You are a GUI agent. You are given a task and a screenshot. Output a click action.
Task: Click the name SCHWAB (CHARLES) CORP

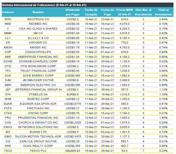pos(38,61)
